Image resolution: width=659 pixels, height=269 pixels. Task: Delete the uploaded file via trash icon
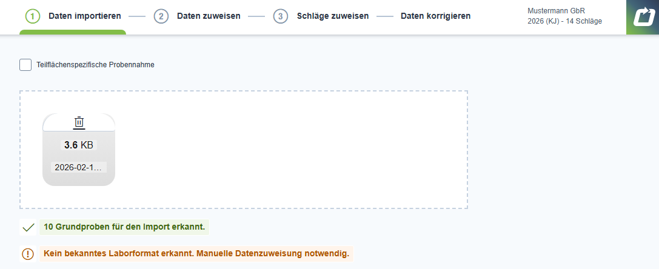tap(79, 122)
